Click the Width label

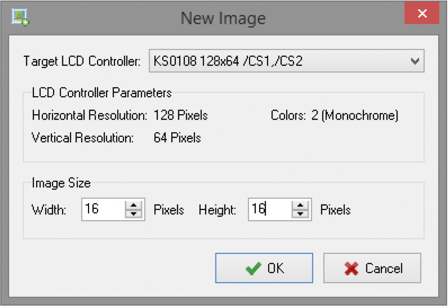point(49,210)
